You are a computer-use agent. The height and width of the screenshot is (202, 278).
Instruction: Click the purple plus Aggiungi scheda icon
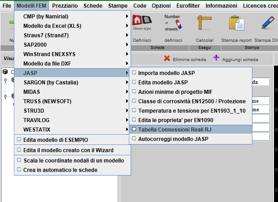216,57
